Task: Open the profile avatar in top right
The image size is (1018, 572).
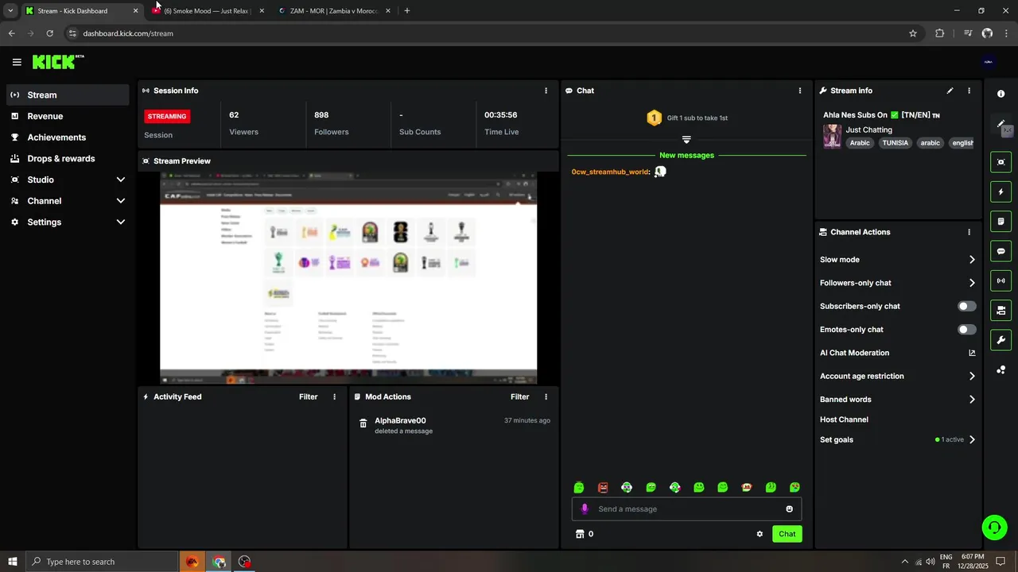Action: 989,62
